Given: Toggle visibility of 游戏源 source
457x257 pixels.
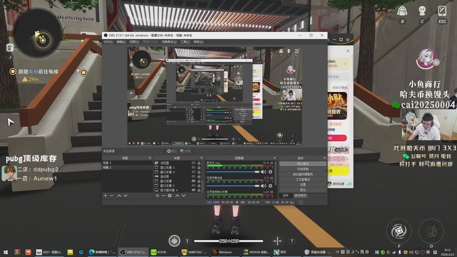Looking at the screenshot, I should (x=193, y=176).
